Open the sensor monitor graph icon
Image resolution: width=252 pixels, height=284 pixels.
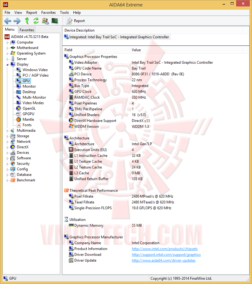pos(55,21)
